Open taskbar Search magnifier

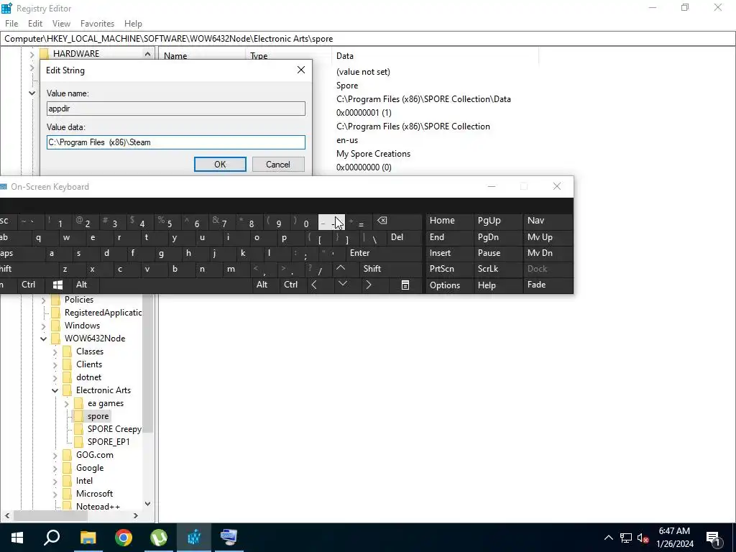tap(52, 538)
